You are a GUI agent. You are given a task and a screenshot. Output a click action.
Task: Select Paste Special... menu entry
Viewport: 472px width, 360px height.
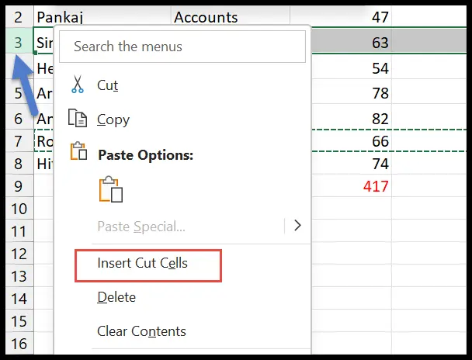[141, 227]
